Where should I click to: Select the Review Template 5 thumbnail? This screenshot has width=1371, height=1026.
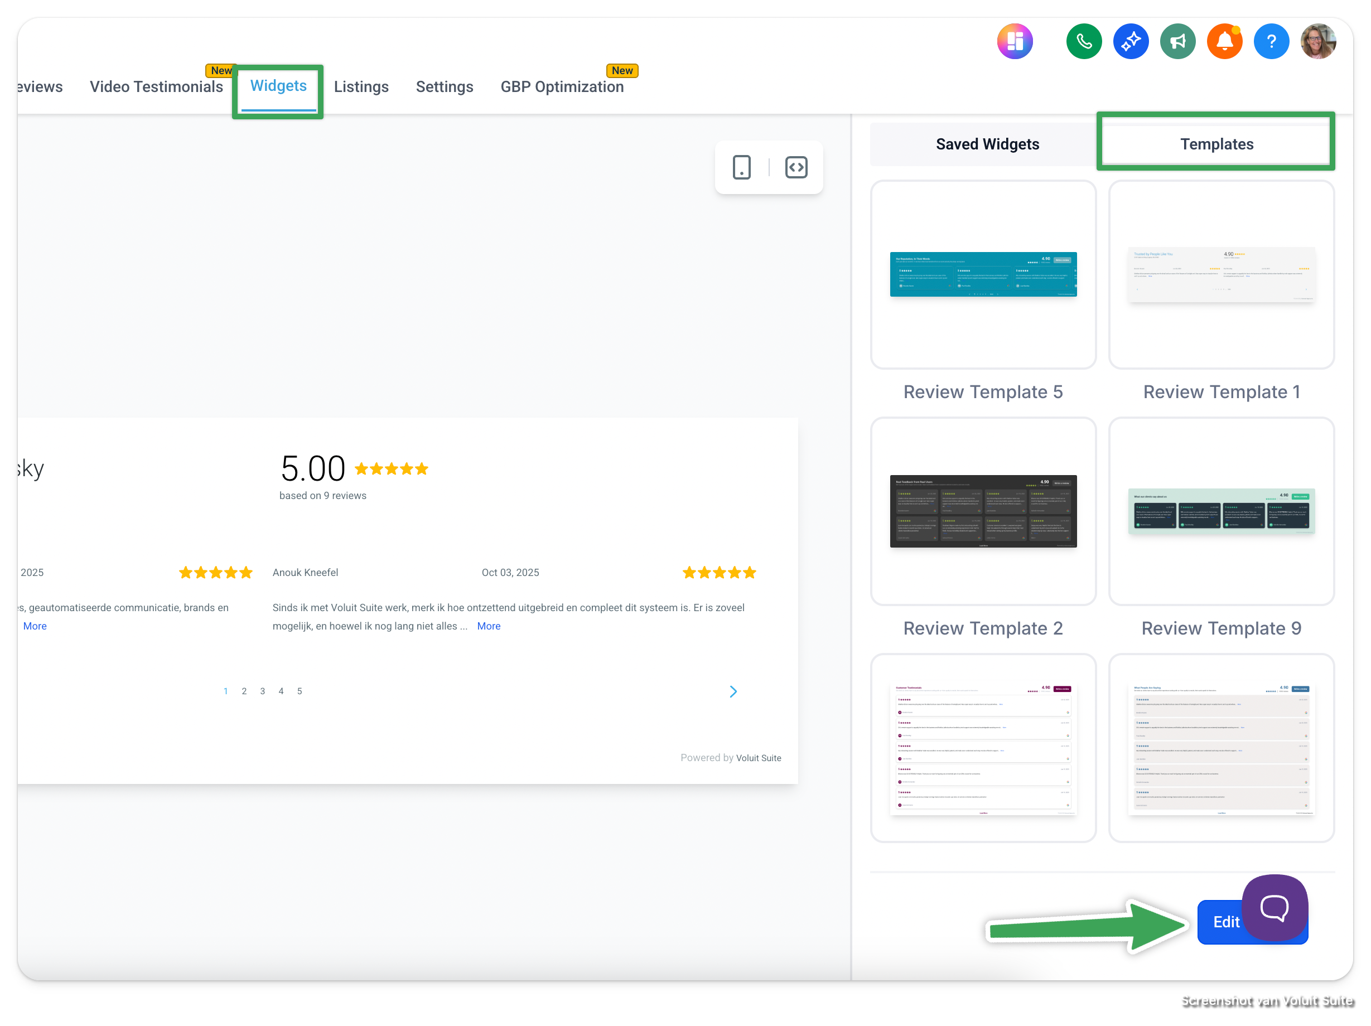pyautogui.click(x=983, y=274)
